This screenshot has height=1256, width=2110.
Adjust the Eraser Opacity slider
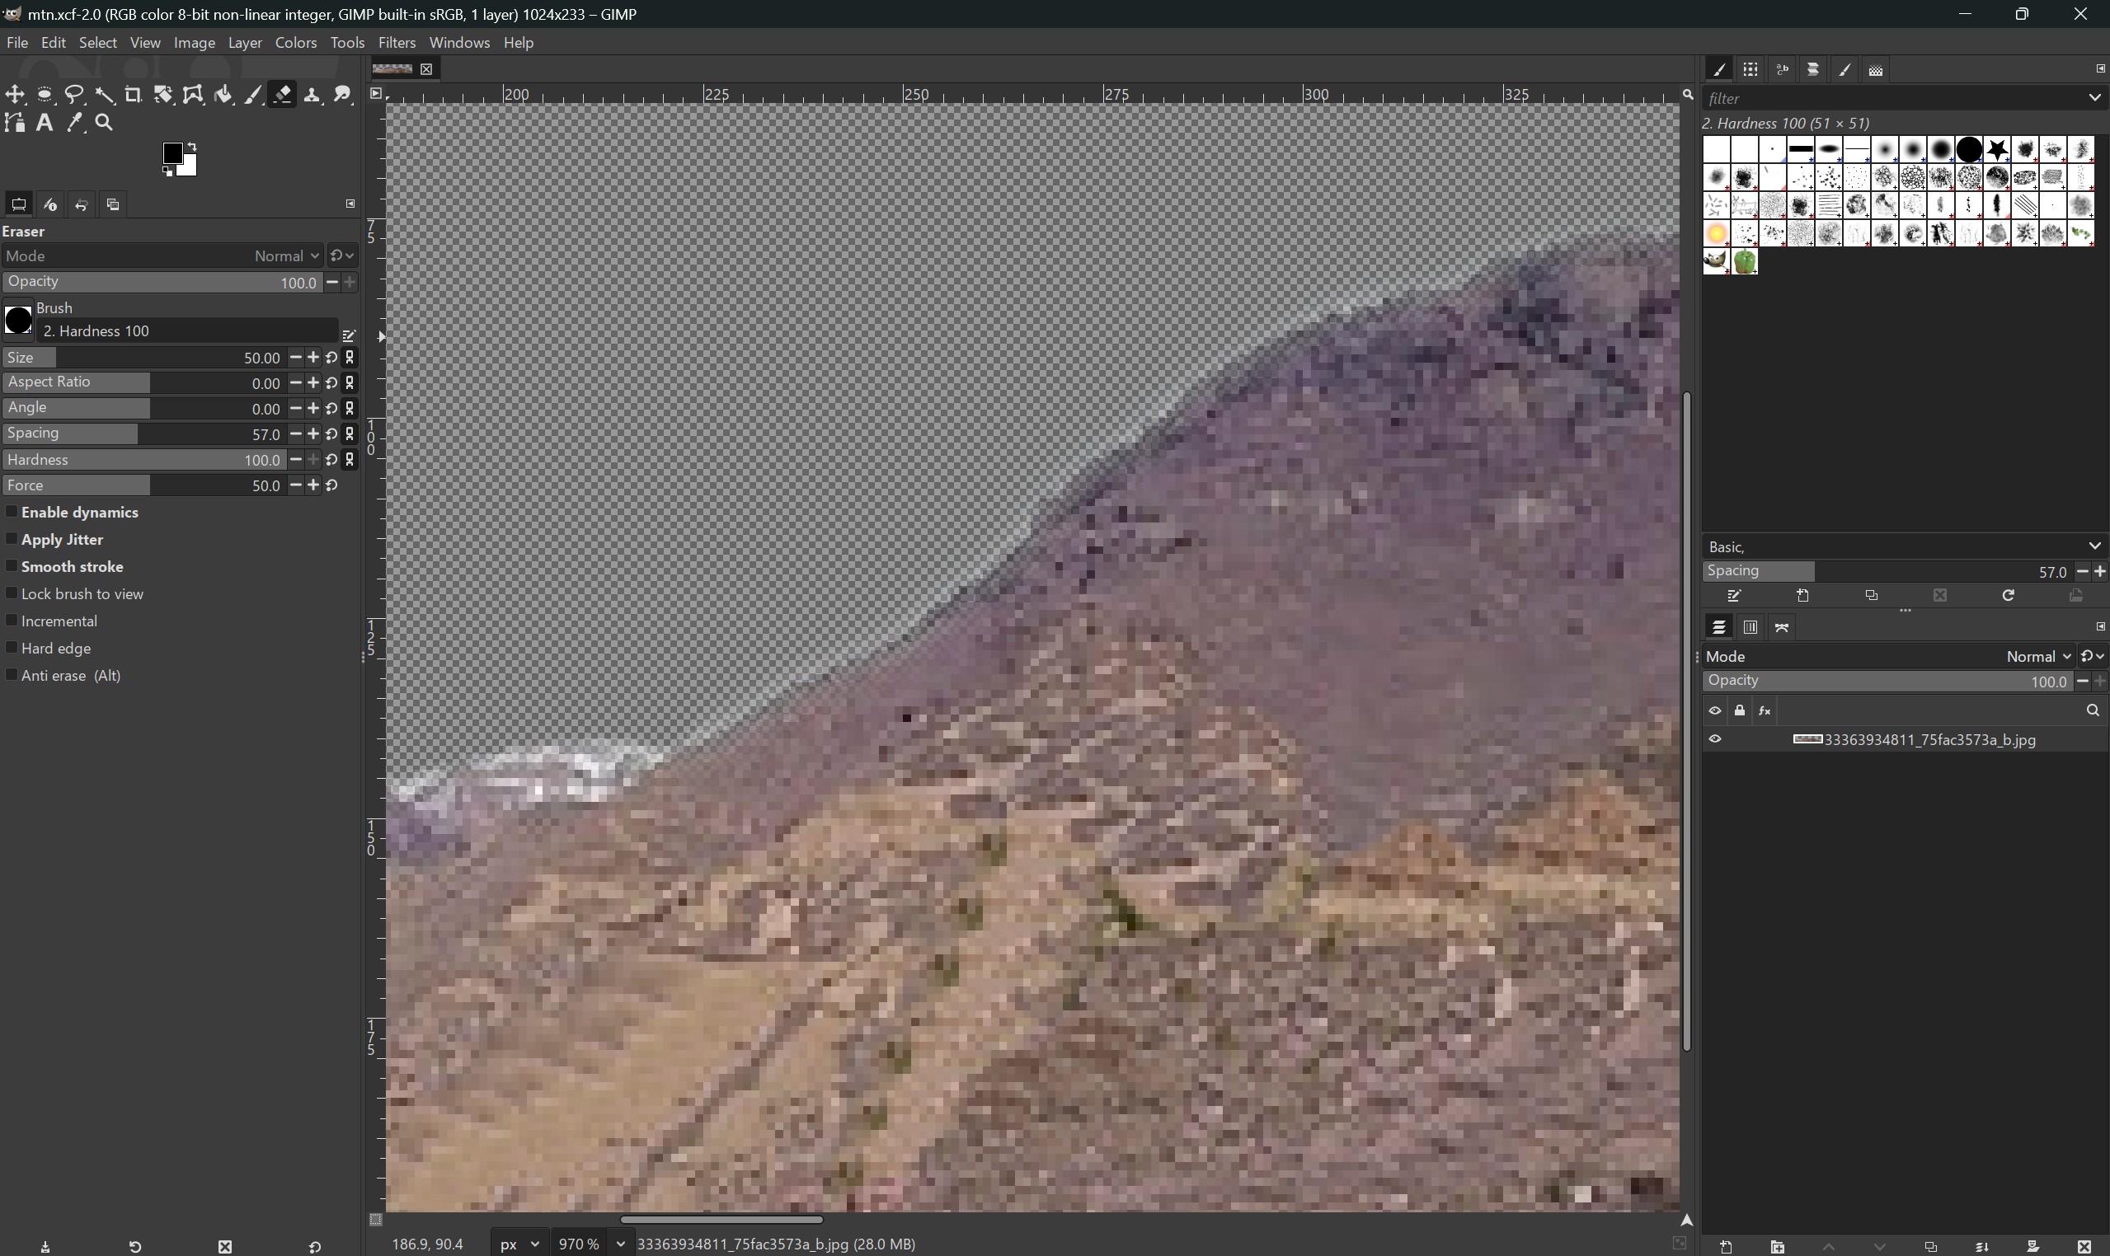click(x=162, y=283)
